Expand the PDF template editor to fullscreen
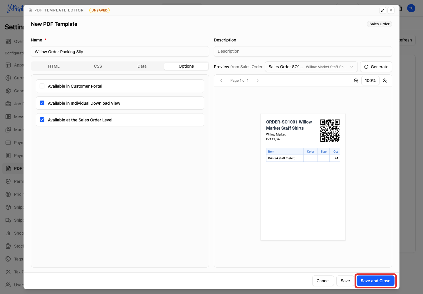 pos(383,10)
